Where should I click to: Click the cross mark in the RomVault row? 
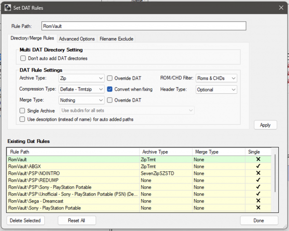coord(258,159)
